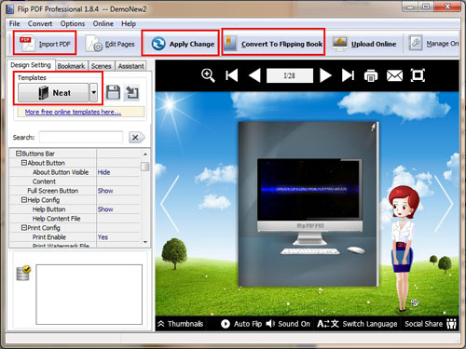The width and height of the screenshot is (466, 349).
Task: Click the settings list scrollbar thumb
Action: tap(145, 167)
